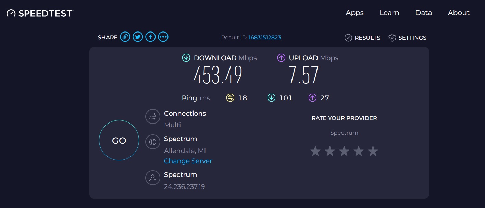Click the upload arrow icon
485x208 pixels.
[x=281, y=58]
